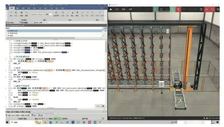The height and width of the screenshot is (127, 224).
Task: Open the third Factory I/O menu item
Action: (131, 9)
